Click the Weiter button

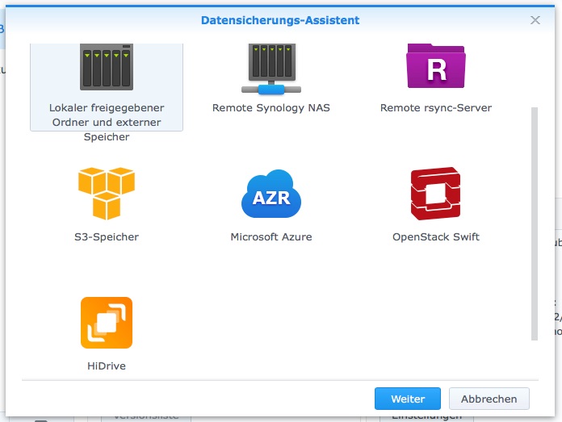click(x=408, y=399)
